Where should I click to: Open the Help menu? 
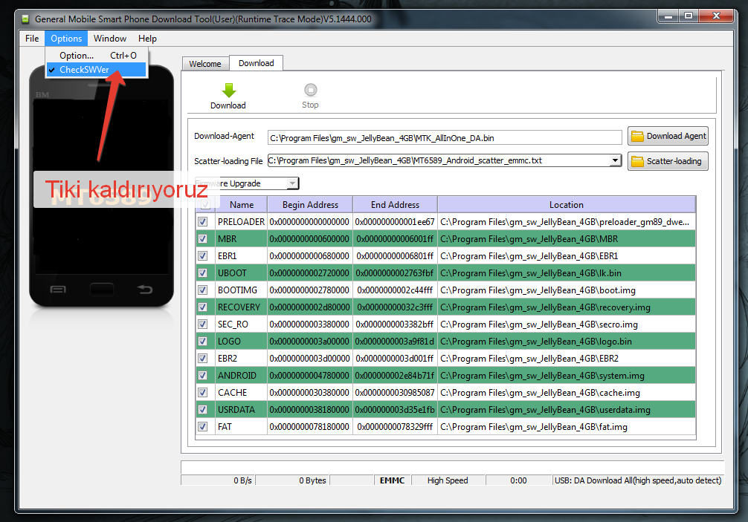147,39
